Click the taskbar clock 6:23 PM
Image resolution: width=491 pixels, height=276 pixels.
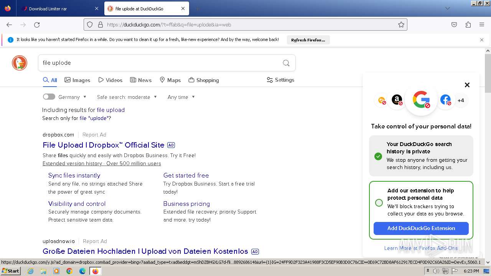(x=471, y=271)
